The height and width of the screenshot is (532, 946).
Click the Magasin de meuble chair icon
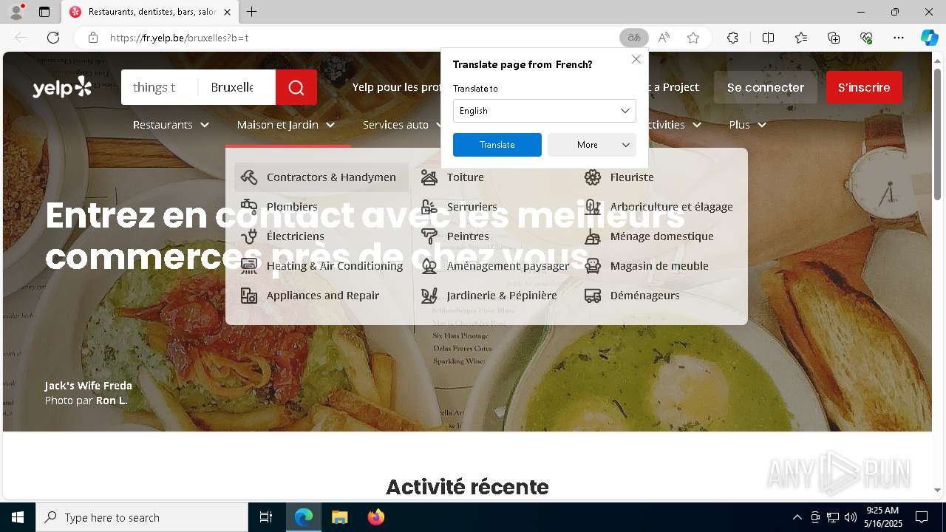click(x=593, y=266)
